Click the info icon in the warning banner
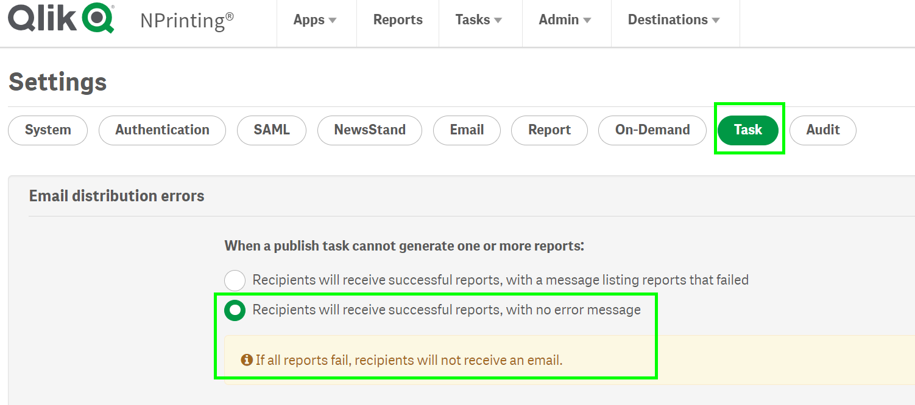Screen dimensions: 915x405 coord(246,360)
